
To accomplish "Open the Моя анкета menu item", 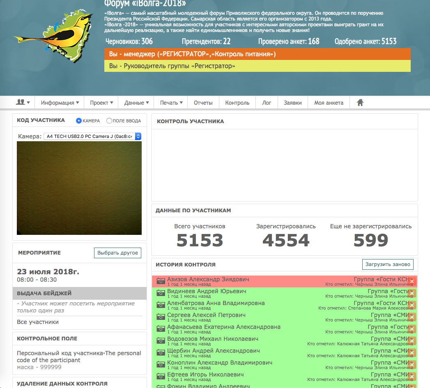I will (329, 103).
